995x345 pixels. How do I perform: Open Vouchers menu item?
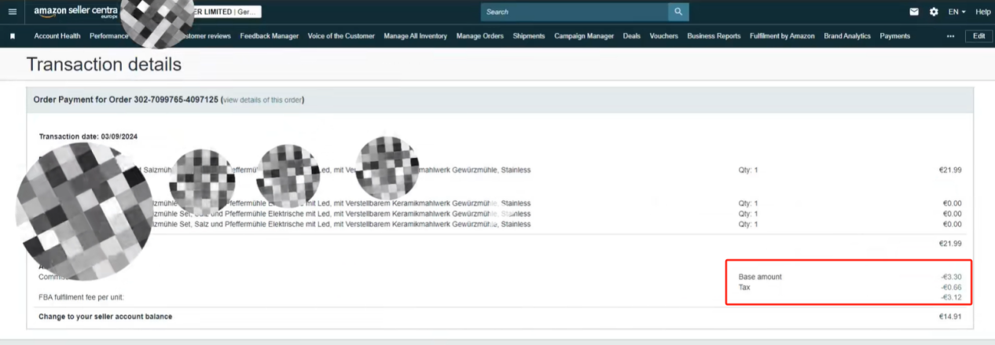click(664, 36)
